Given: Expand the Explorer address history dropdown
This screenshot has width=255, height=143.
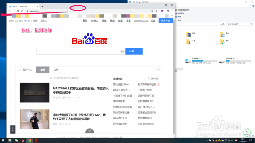Looking at the screenshot, I should (x=221, y=24).
